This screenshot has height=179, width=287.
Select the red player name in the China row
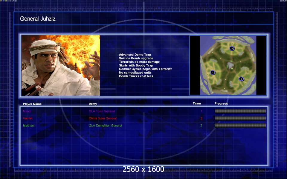click(x=28, y=118)
